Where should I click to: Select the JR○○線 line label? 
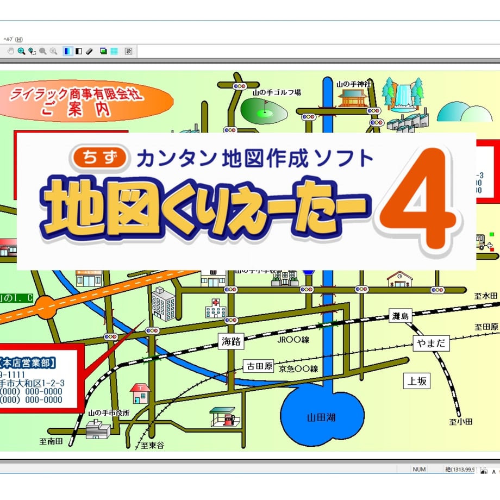pyautogui.click(x=293, y=340)
